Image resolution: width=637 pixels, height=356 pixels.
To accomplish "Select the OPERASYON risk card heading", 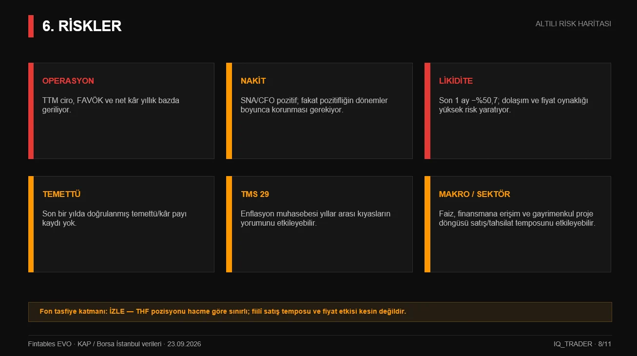I will [x=68, y=81].
